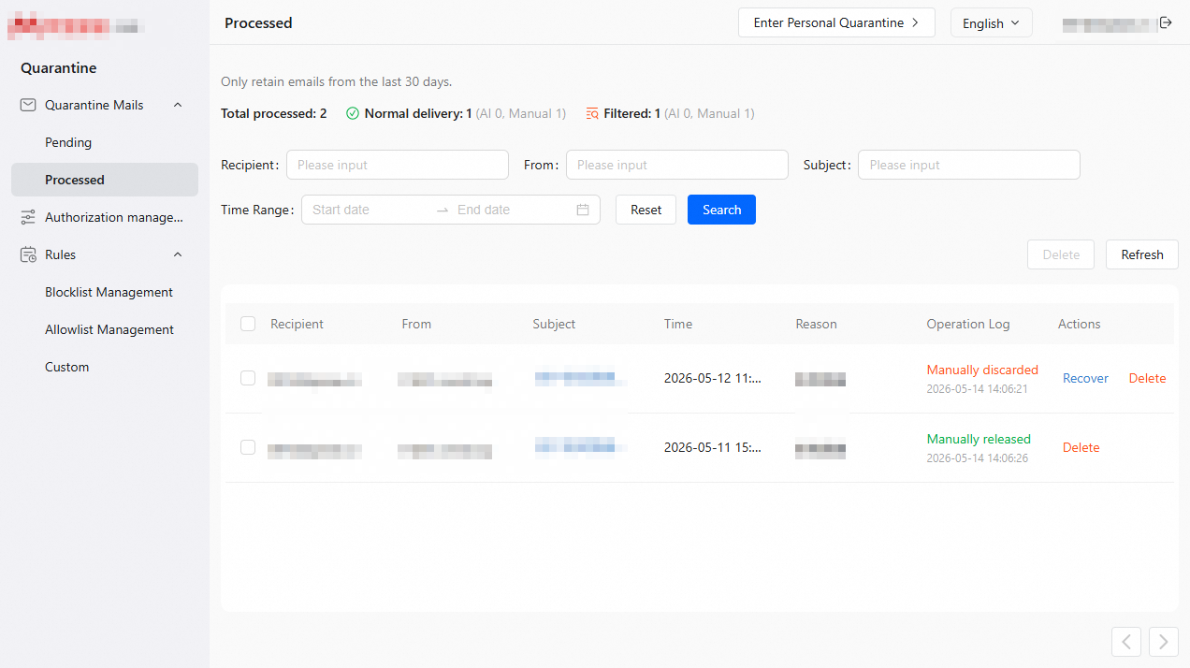The width and height of the screenshot is (1190, 668).
Task: Click the Refresh button
Action: 1142,254
